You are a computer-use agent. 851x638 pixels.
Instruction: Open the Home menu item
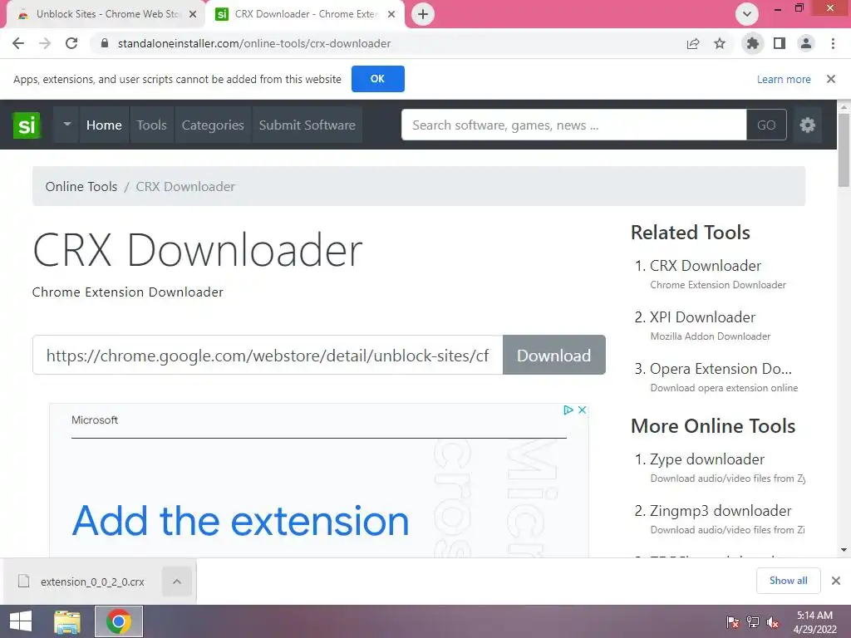(104, 125)
